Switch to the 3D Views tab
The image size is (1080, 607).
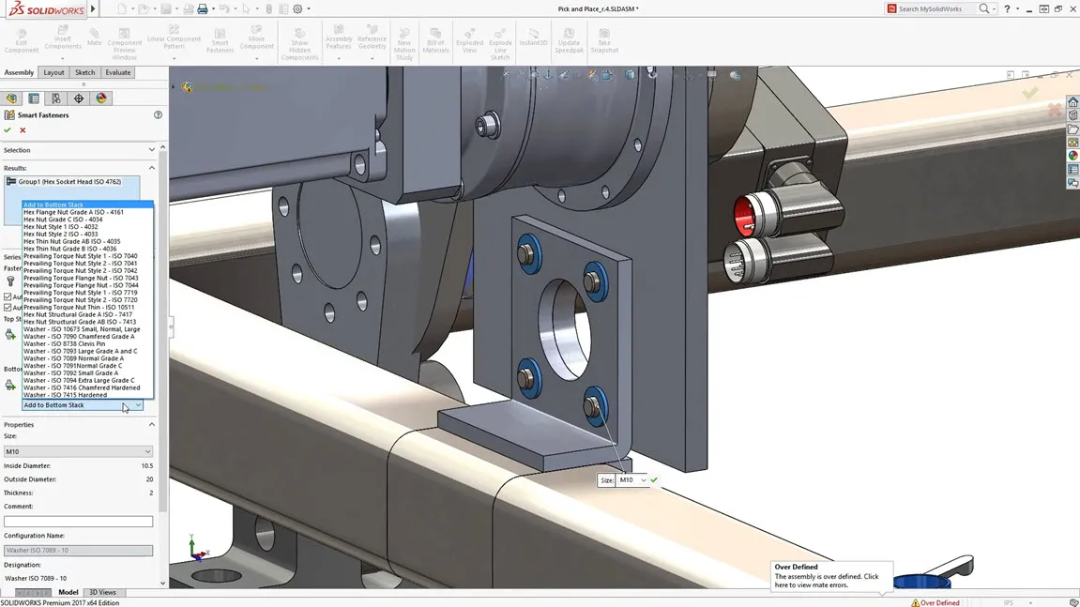click(x=102, y=592)
